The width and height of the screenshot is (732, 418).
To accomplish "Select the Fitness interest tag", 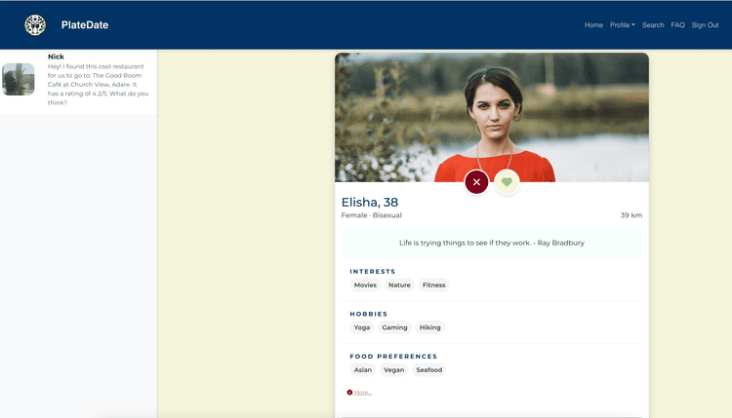I will [433, 285].
